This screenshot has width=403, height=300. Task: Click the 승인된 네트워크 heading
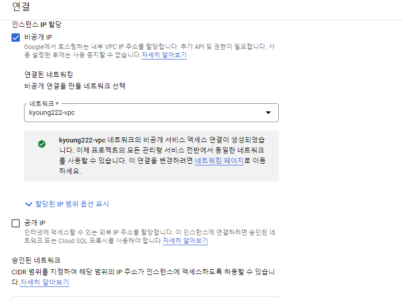[36, 260]
